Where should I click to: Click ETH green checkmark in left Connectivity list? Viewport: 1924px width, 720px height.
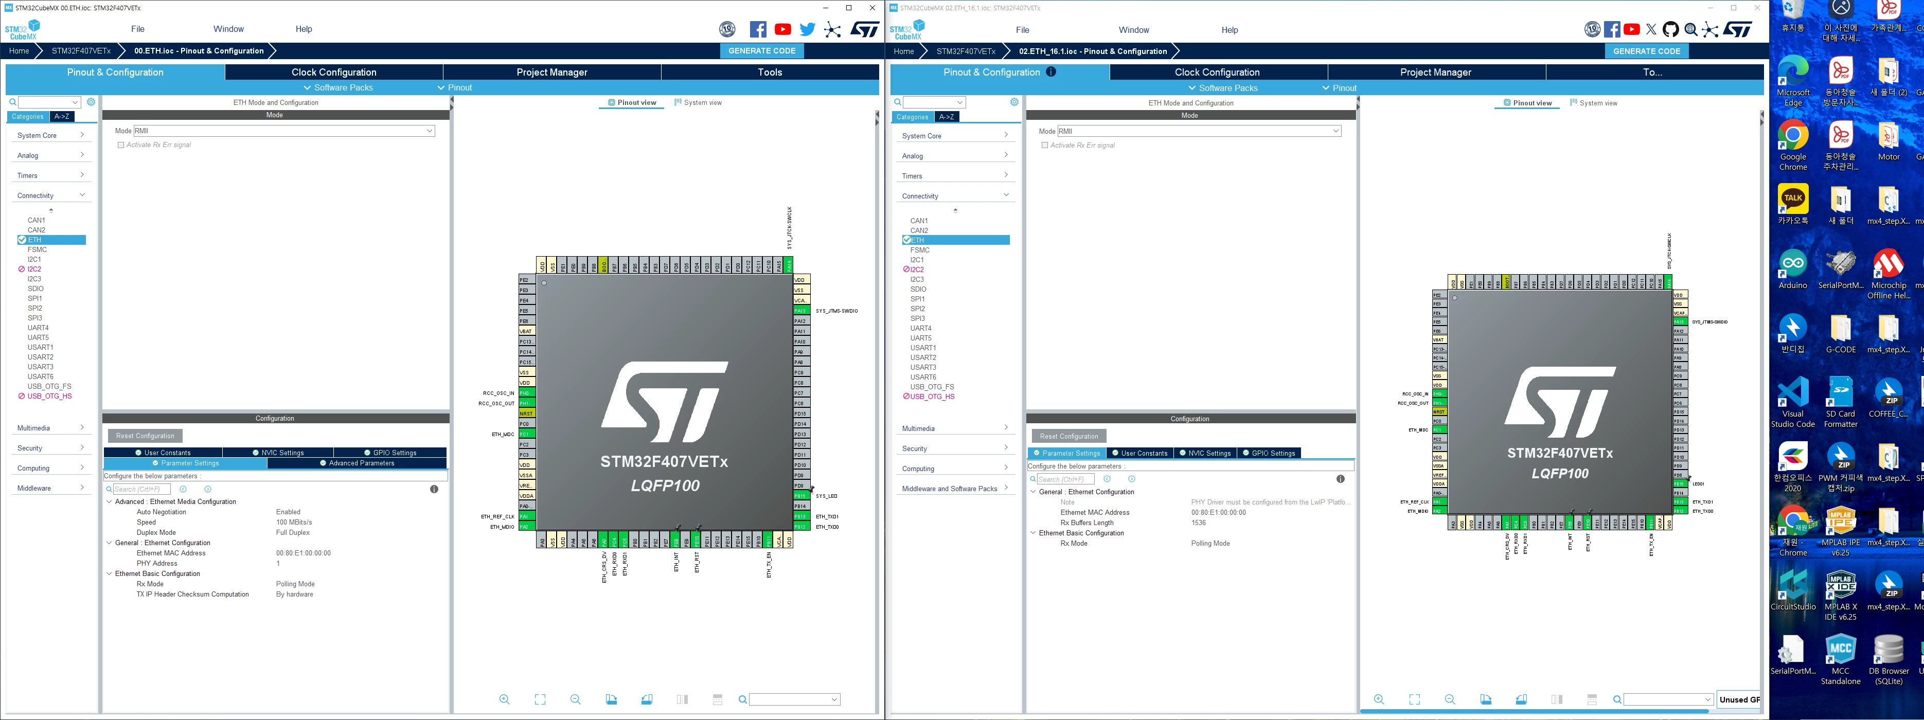pos(22,240)
